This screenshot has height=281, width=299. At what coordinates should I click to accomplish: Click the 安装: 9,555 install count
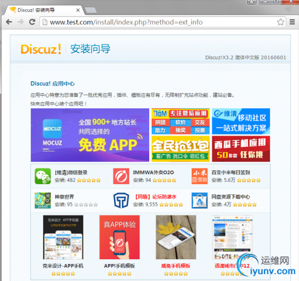tap(146, 205)
